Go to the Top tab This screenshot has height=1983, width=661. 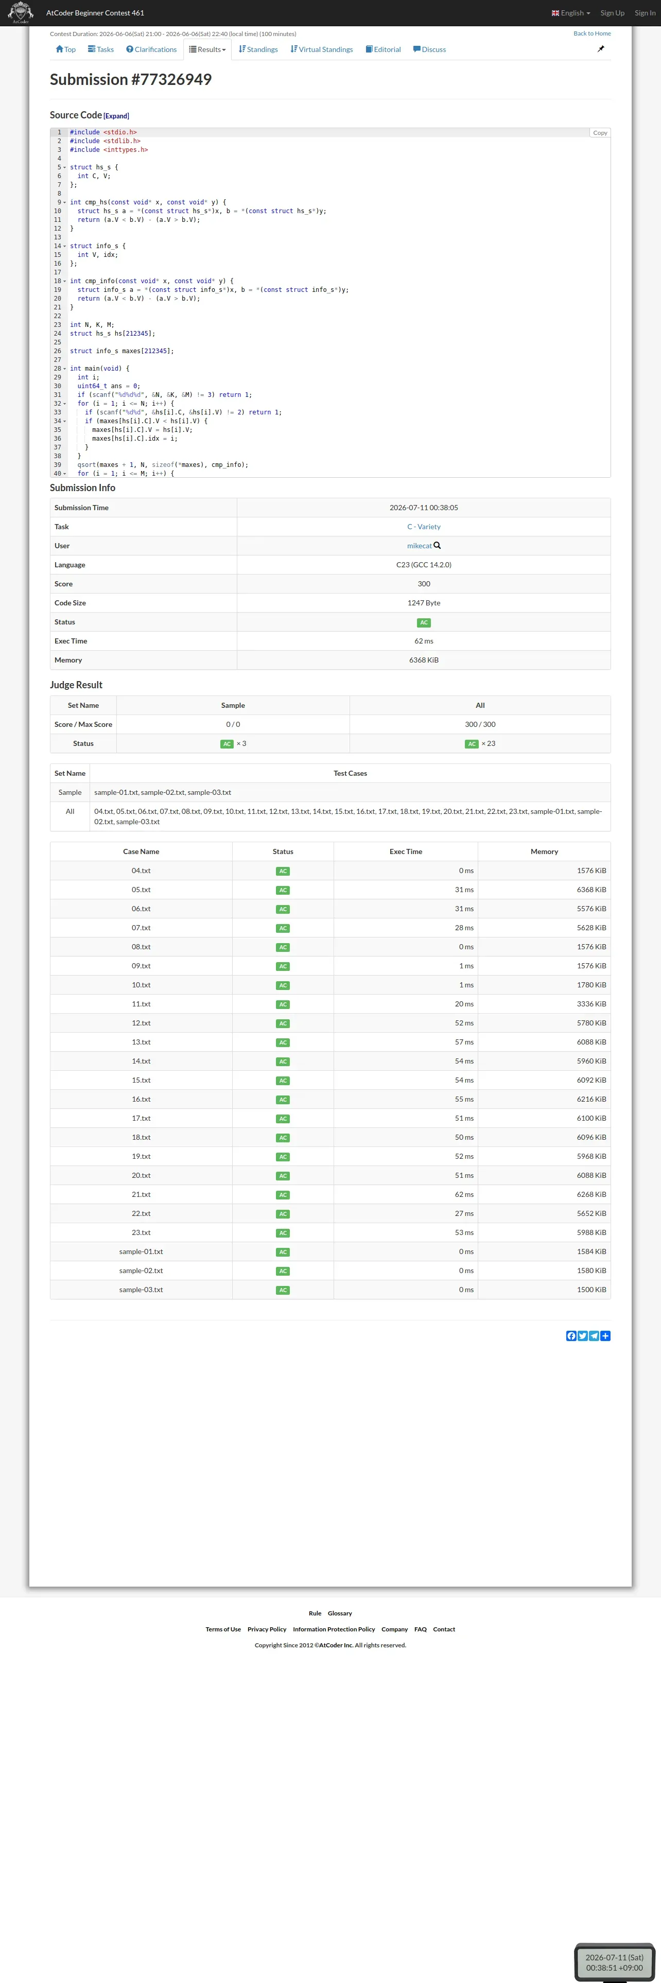(x=65, y=49)
